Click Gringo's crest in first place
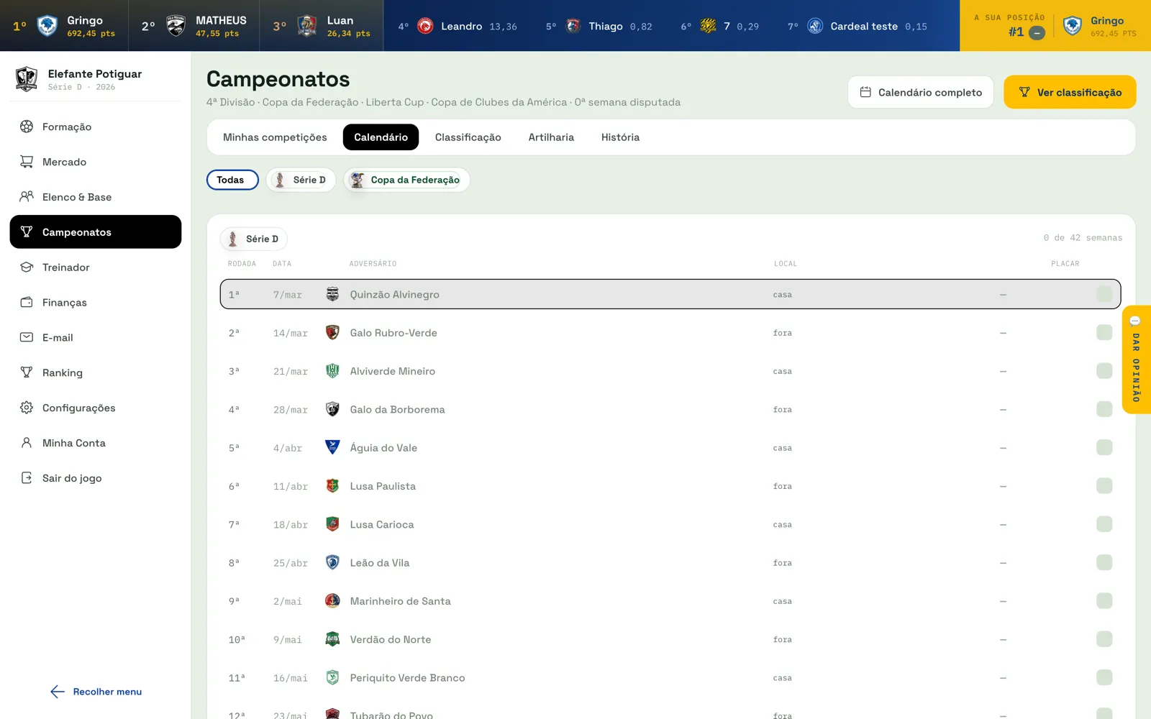The height and width of the screenshot is (719, 1151). click(x=47, y=26)
